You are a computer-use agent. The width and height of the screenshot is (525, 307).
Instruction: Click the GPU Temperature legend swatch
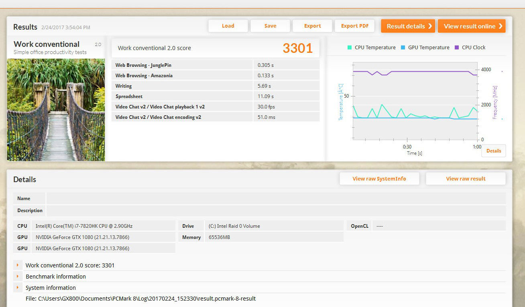(403, 48)
